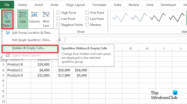Tick the First Point checkbox
The image size is (187, 104).
click(87, 12)
